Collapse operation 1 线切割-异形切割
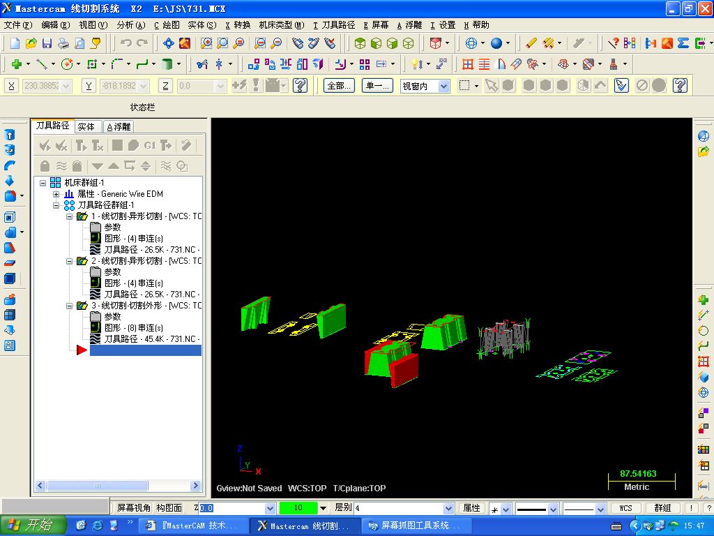This screenshot has height=536, width=714. (69, 216)
